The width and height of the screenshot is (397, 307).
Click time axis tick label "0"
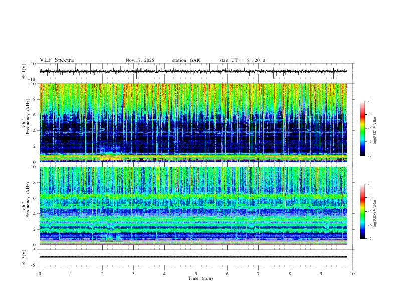click(x=40, y=274)
